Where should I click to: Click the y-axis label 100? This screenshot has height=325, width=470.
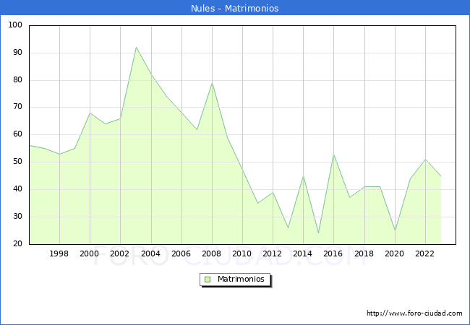[15, 25]
